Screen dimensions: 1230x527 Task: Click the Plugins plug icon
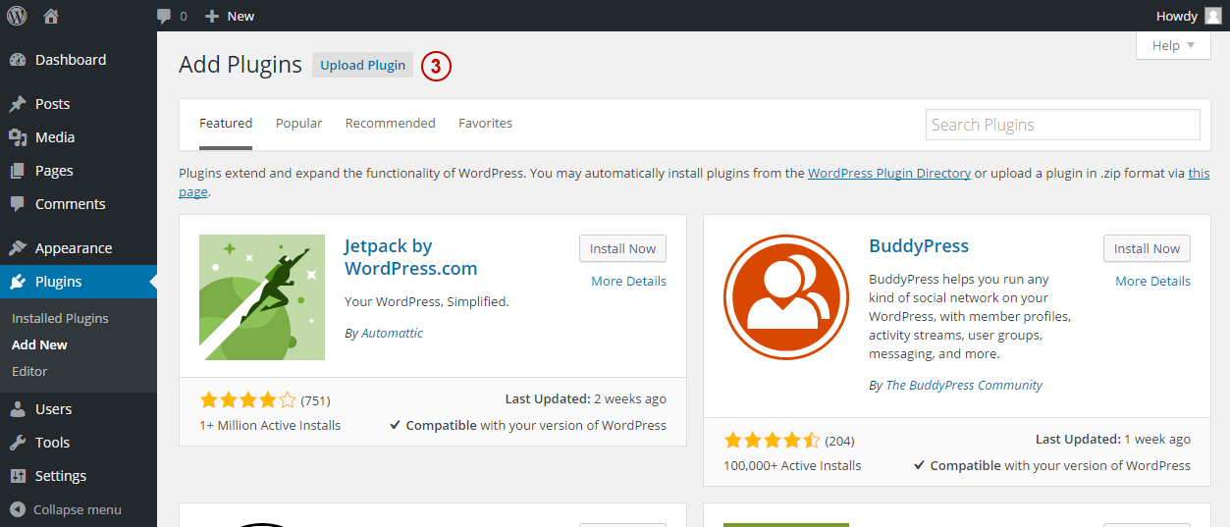[18, 282]
